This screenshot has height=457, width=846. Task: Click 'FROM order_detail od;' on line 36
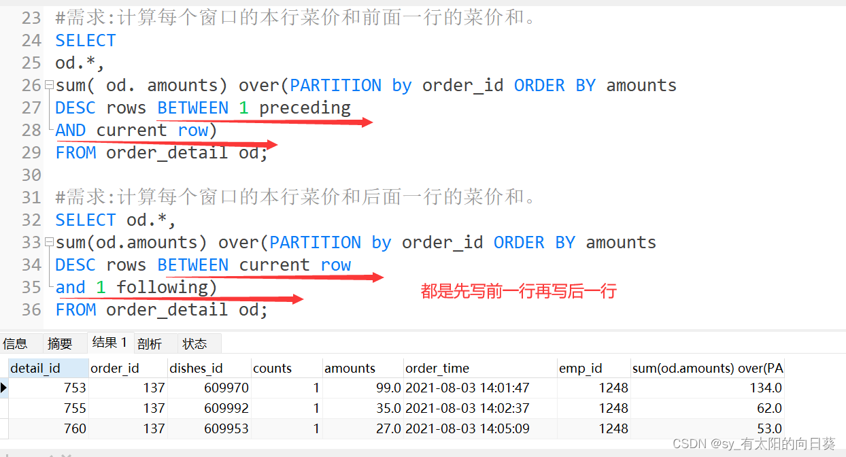(x=162, y=310)
